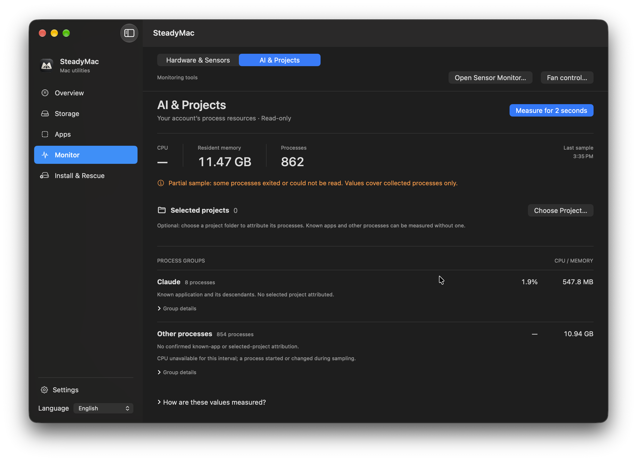
Task: Select Monitor in the sidebar
Action: coord(86,155)
